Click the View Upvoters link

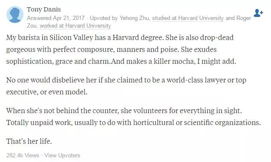[x=62, y=155]
